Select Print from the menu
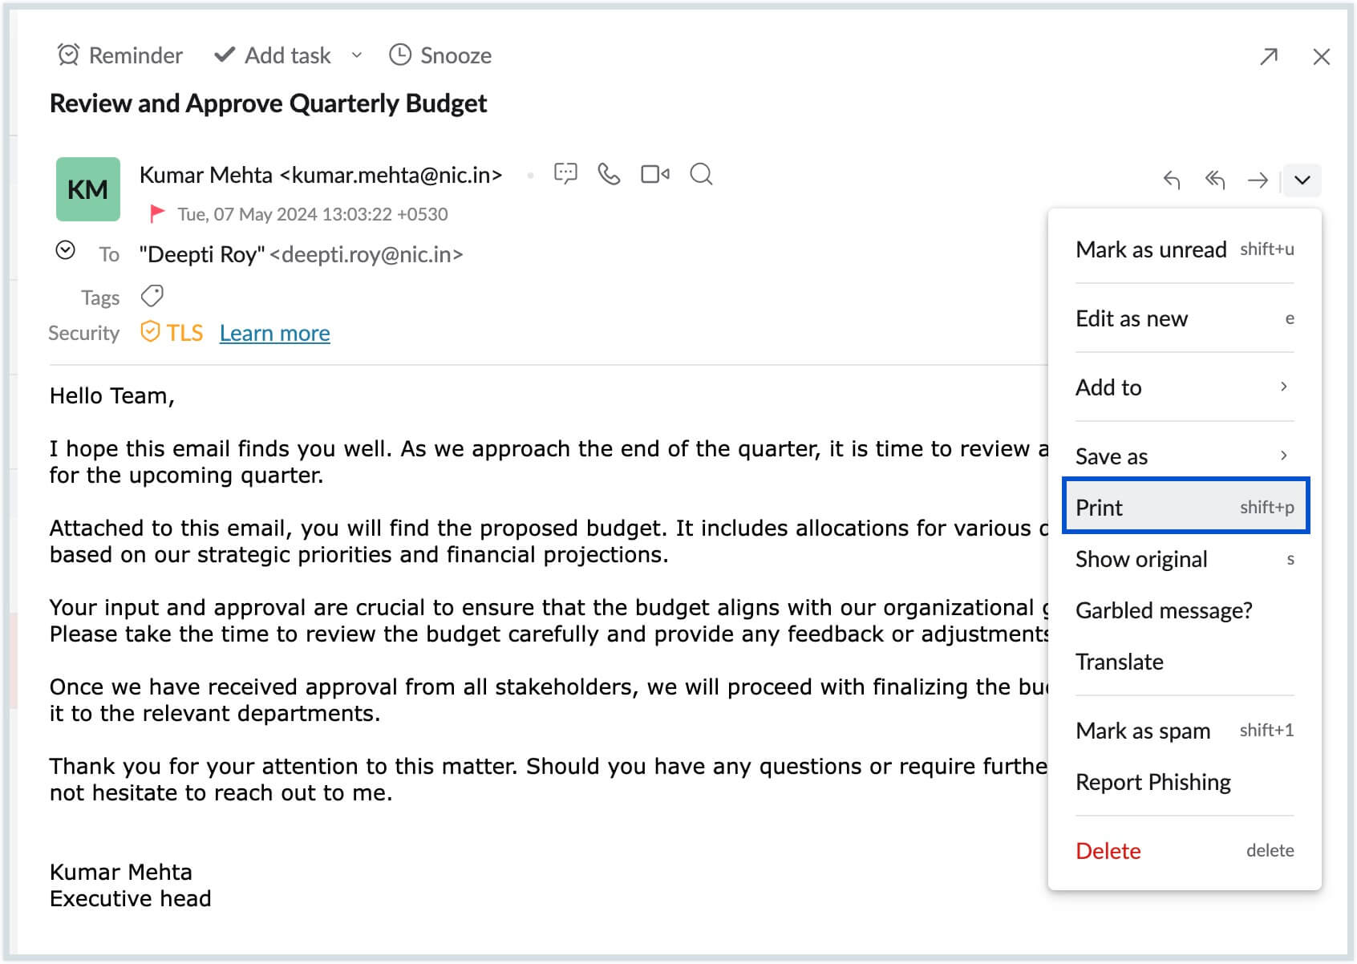 pos(1185,506)
